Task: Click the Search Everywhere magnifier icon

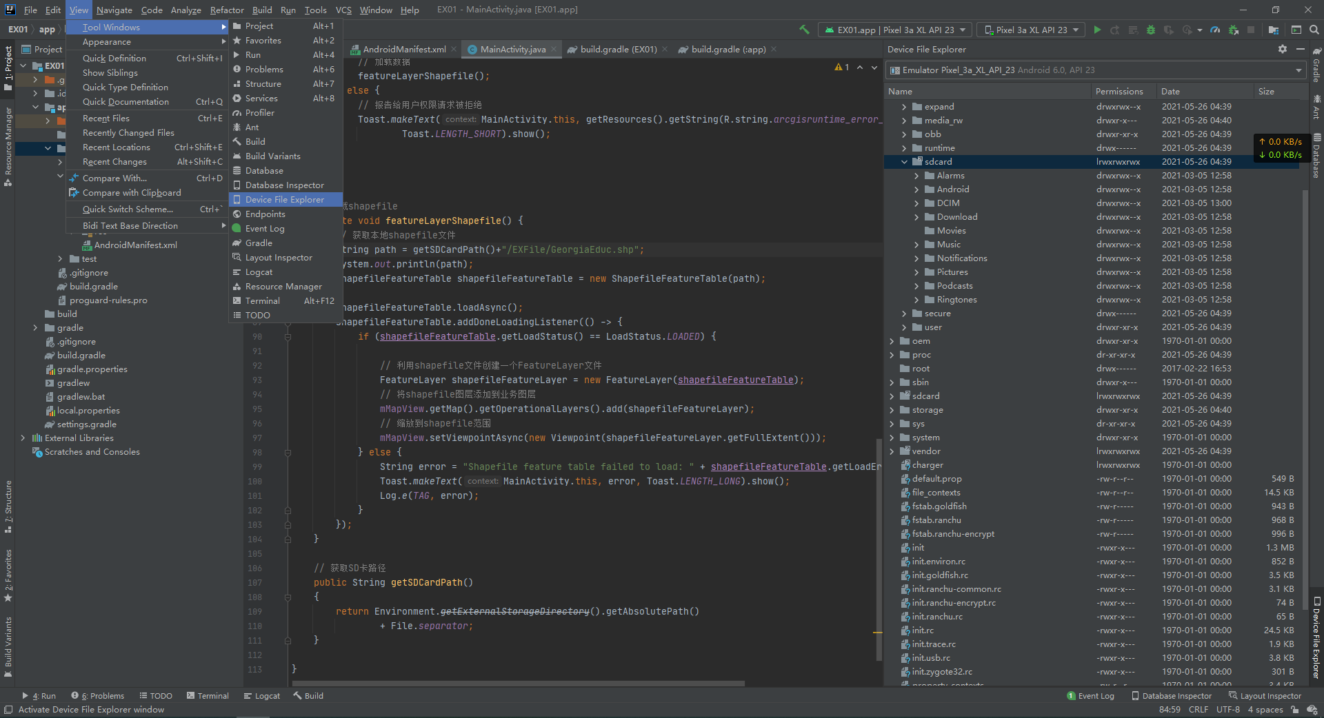Action: click(x=1314, y=30)
